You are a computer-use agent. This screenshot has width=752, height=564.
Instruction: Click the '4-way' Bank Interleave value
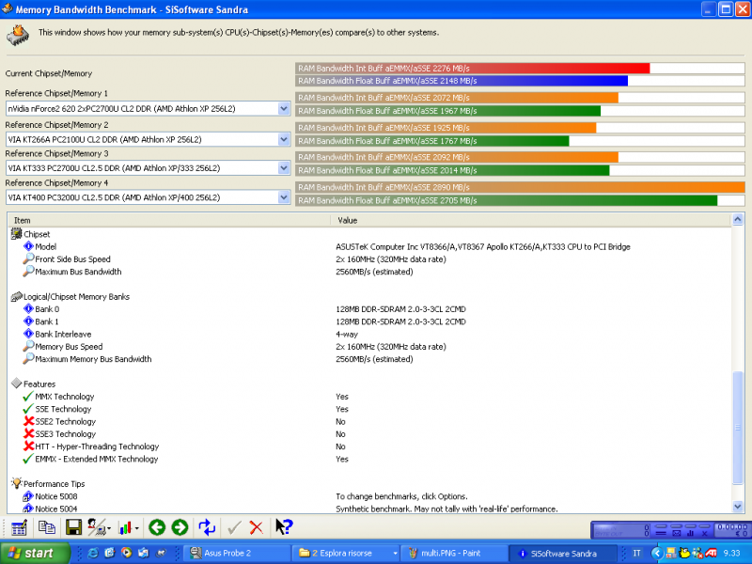347,335
